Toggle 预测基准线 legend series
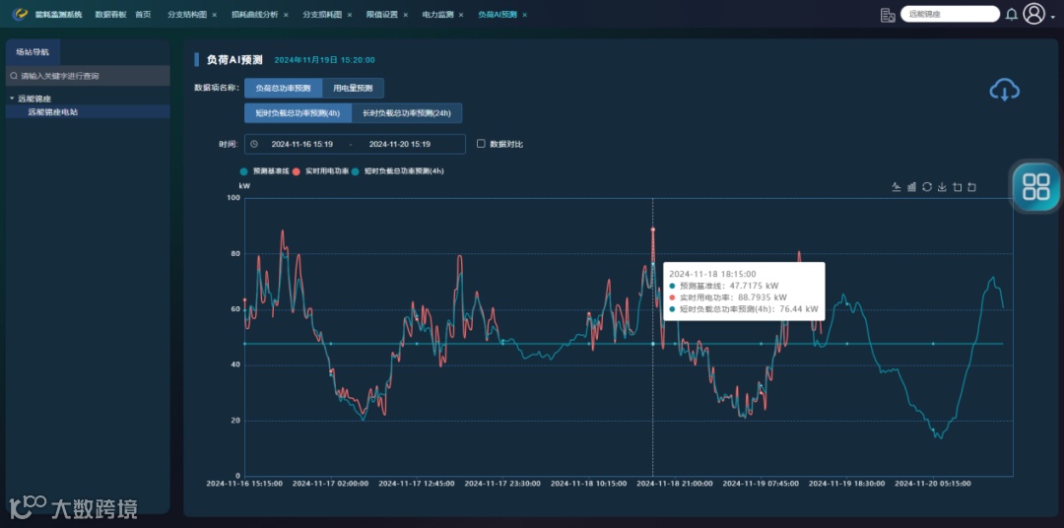Viewport: 1064px width, 528px height. click(266, 171)
